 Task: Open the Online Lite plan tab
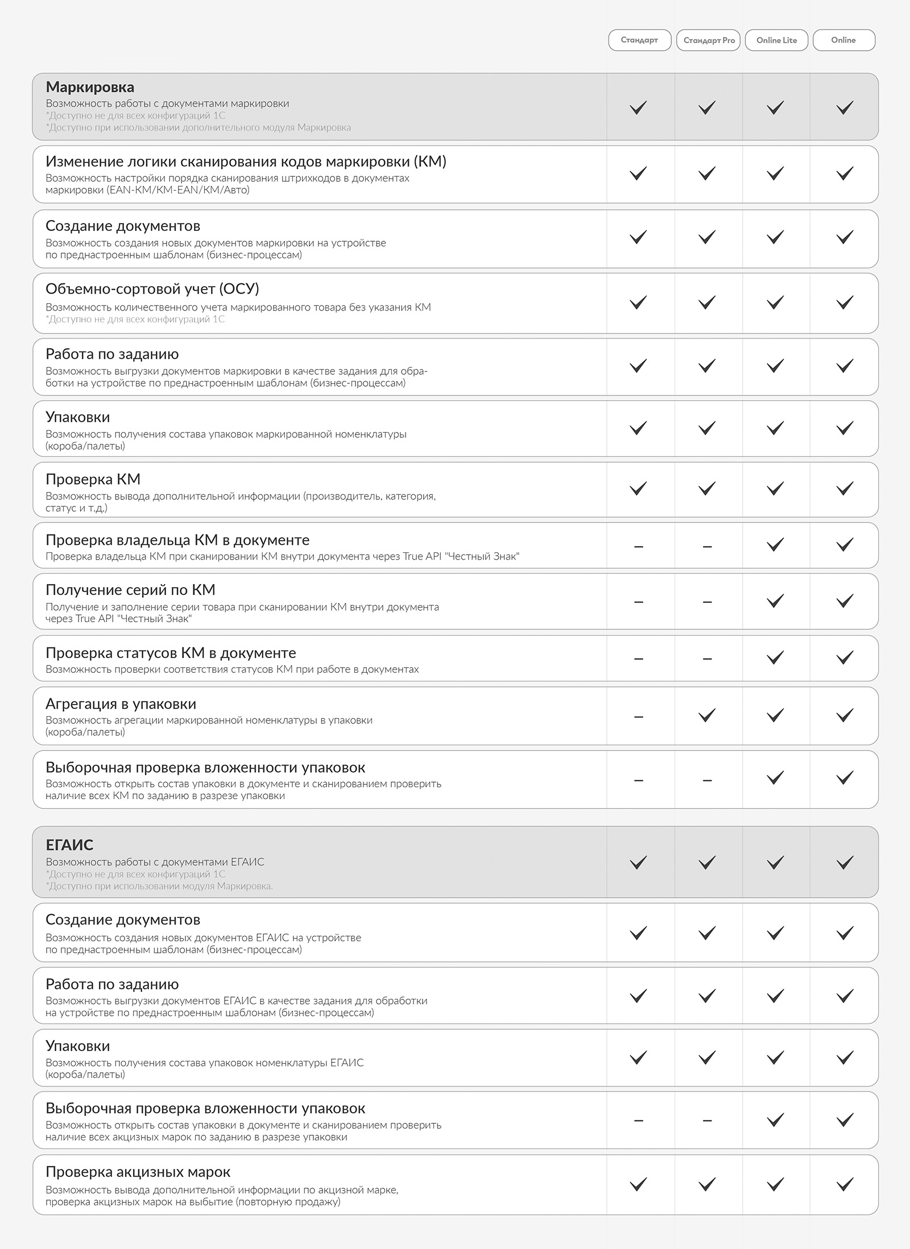[x=776, y=40]
